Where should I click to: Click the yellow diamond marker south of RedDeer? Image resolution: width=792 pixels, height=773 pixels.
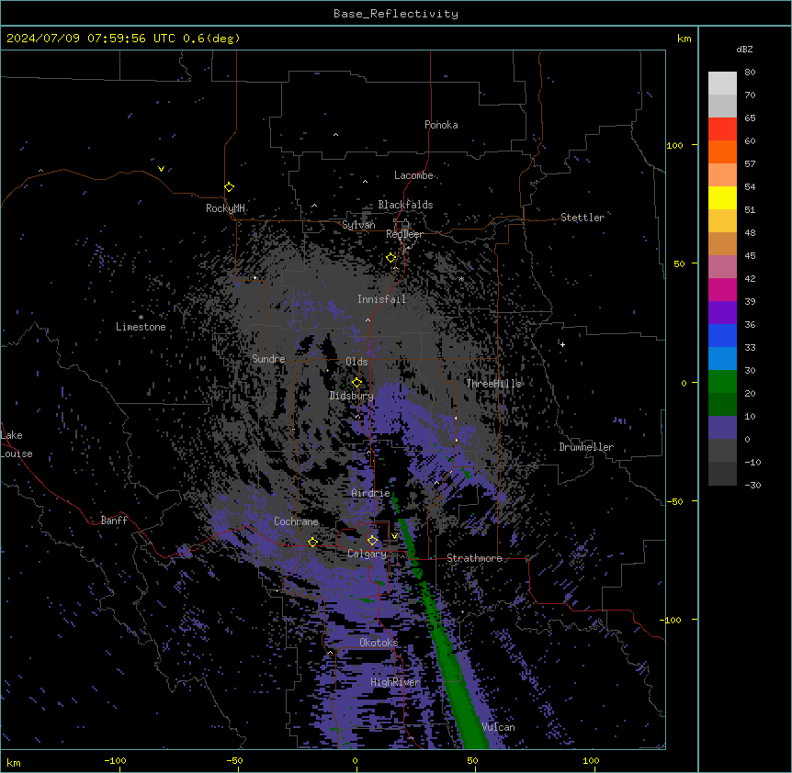(x=390, y=258)
